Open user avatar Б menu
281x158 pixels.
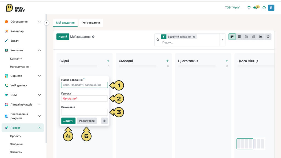(271, 8)
